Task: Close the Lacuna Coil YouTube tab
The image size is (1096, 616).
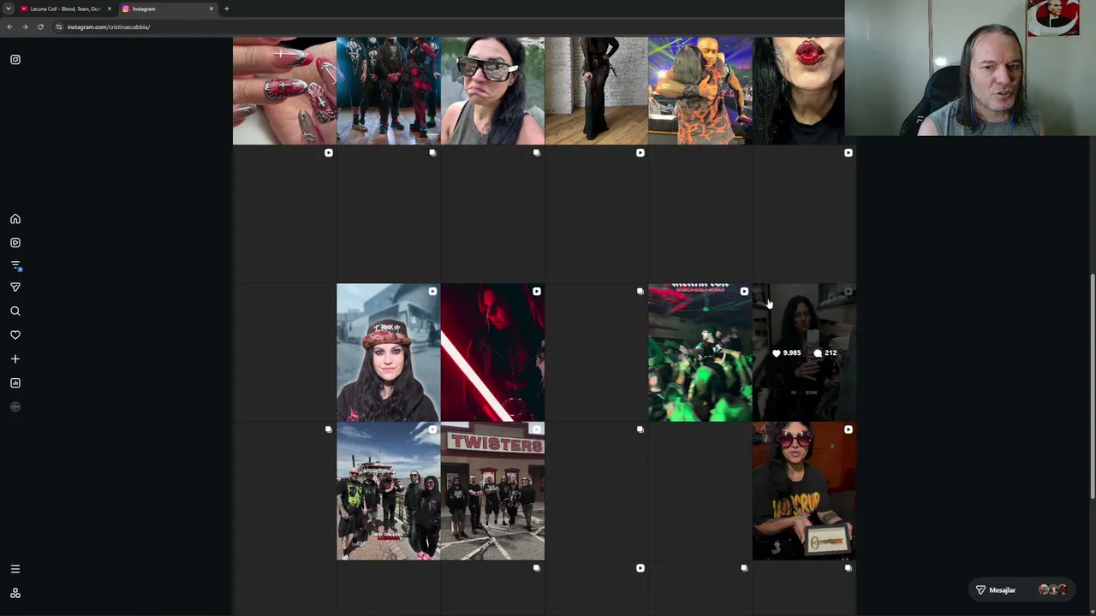Action: click(x=110, y=9)
